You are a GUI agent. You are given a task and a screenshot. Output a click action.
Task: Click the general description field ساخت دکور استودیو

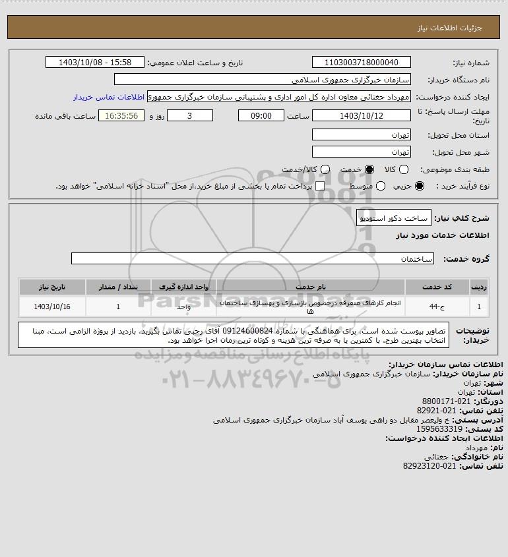point(393,218)
